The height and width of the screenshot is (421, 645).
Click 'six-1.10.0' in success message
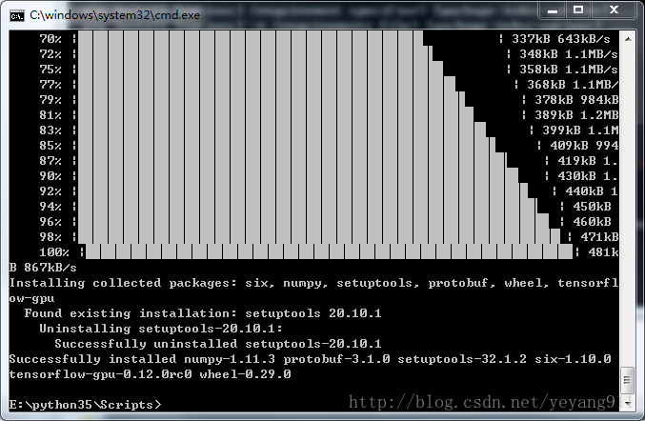[573, 359]
